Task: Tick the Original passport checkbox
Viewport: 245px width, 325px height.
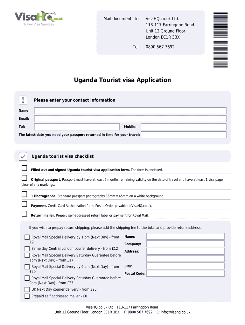Action: click(x=24, y=177)
